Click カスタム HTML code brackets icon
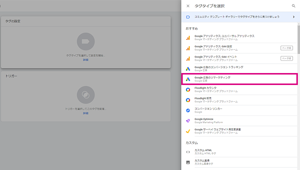The height and width of the screenshot is (170, 300). (x=188, y=152)
